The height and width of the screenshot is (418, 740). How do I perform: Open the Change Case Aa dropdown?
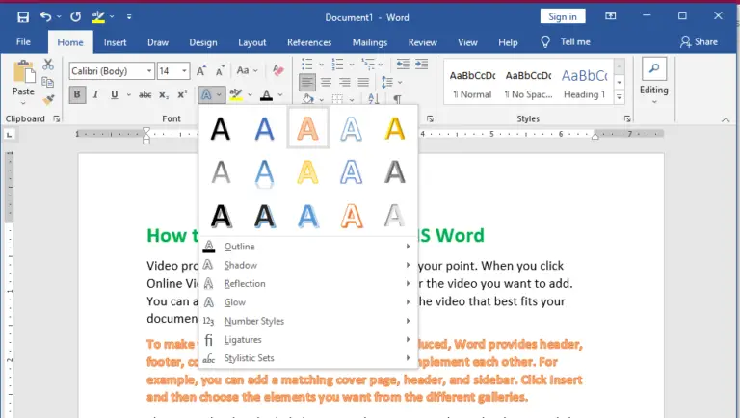pos(248,70)
